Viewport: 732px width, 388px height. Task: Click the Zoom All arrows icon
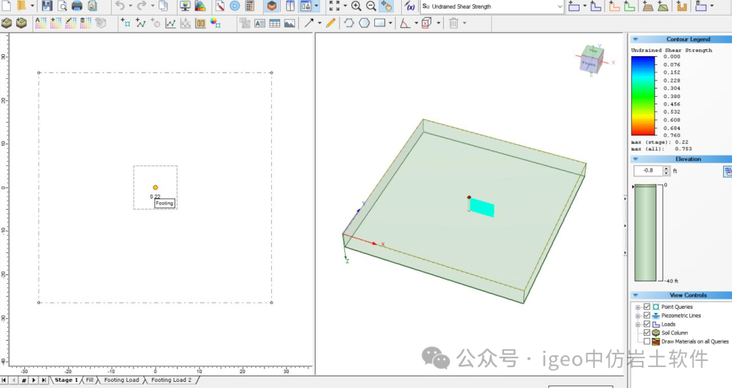click(334, 6)
